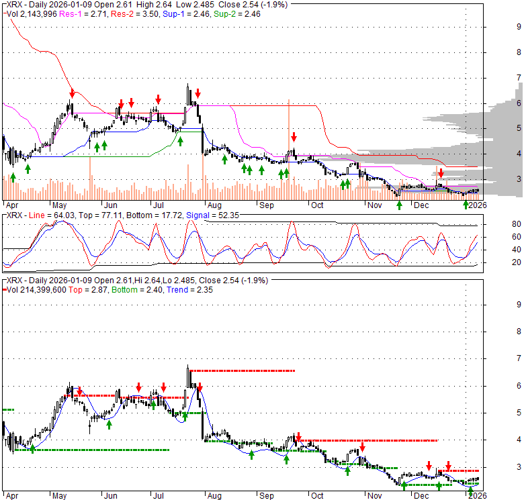Select the Bottom = 17.72 oscillator label

coord(155,215)
